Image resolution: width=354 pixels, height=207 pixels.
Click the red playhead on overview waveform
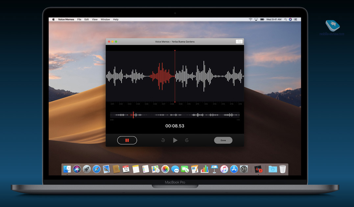[133, 115]
